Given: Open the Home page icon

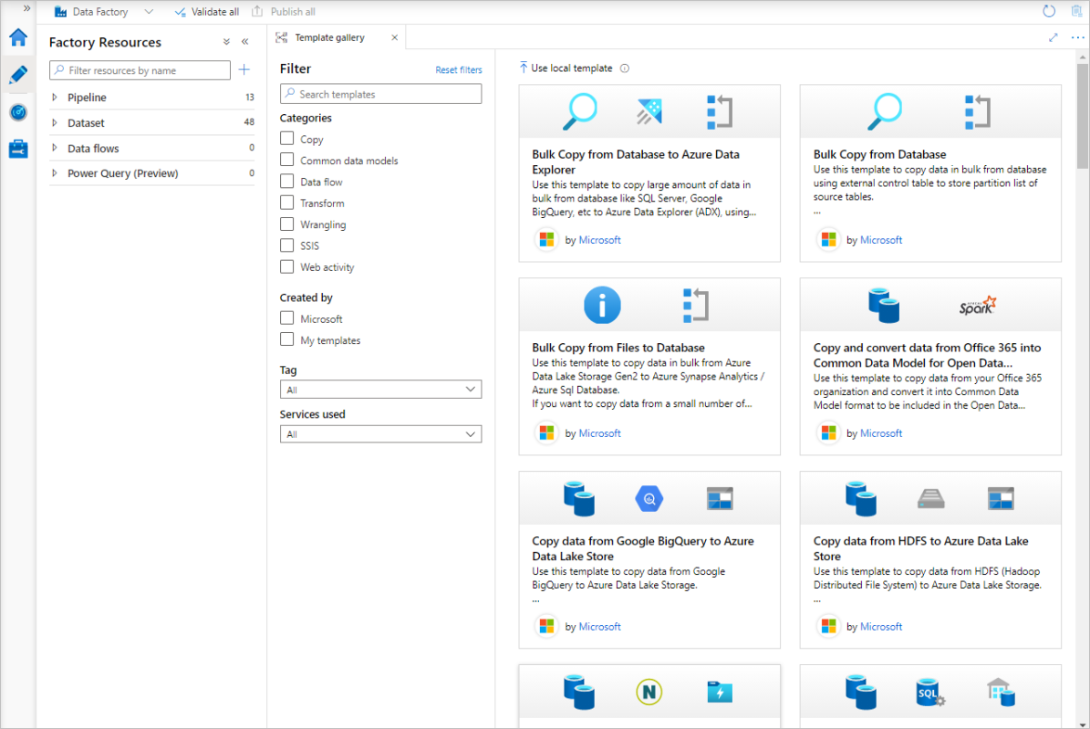Looking at the screenshot, I should 18,37.
